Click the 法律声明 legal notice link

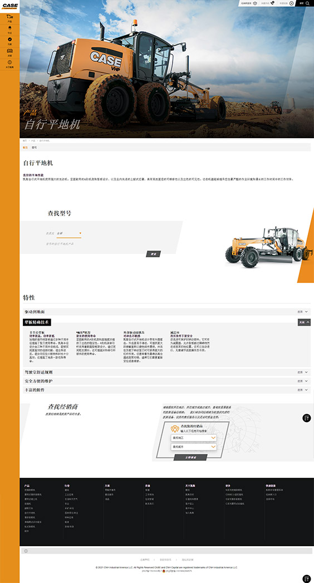tap(145, 560)
